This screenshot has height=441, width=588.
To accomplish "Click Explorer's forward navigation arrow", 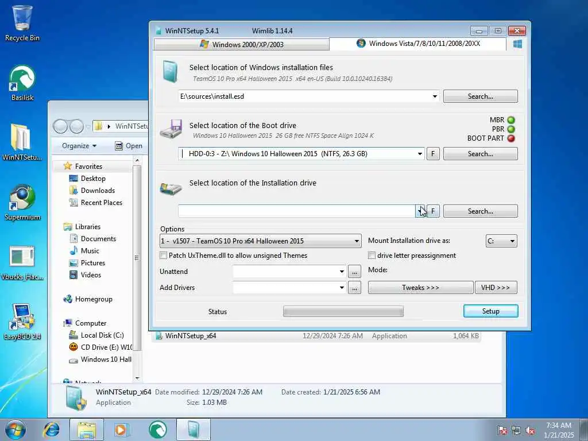I will pos(76,126).
